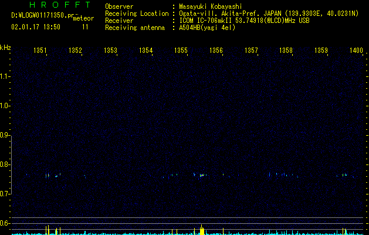Viewport: 369px width, 235px height.
Task: Click the 1353 time axis label
Action: [x=110, y=51]
